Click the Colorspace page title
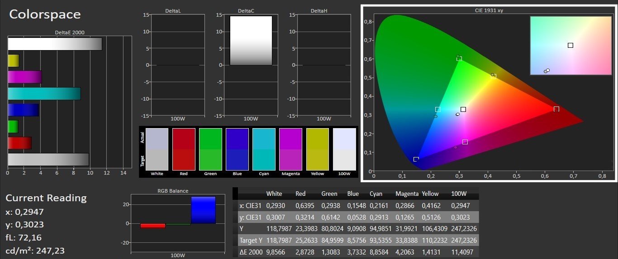Image resolution: width=618 pixels, height=259 pixels. [45, 14]
